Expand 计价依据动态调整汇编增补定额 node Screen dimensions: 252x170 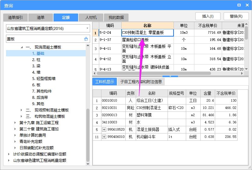tap(9, 154)
